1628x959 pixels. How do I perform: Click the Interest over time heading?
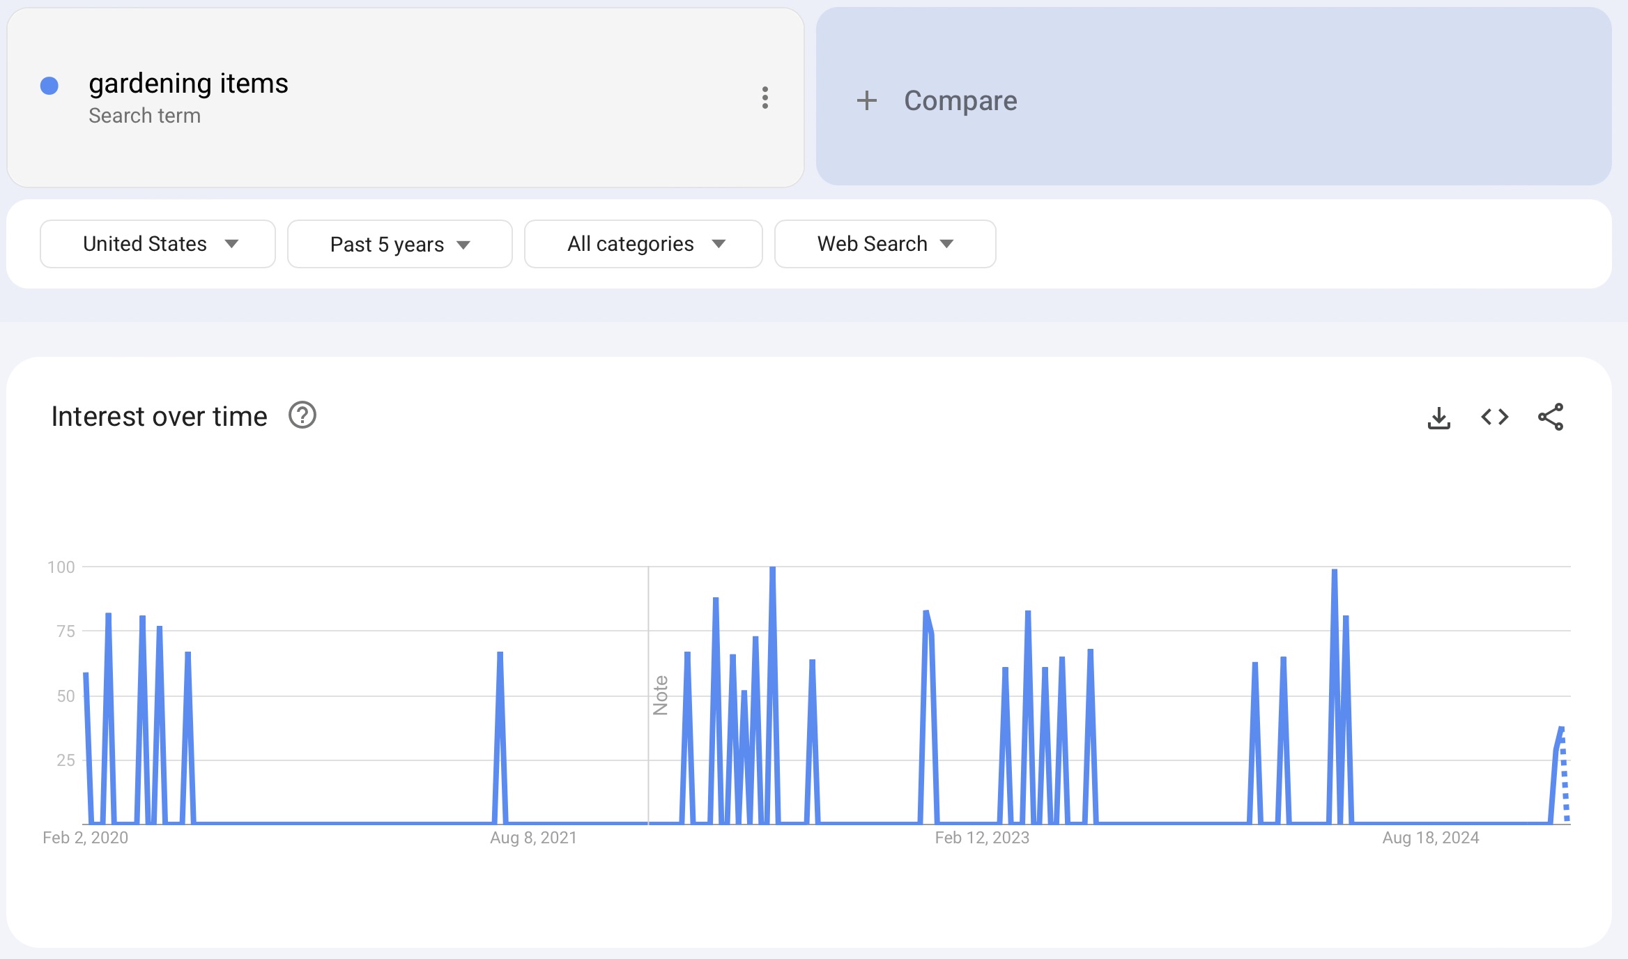pos(159,417)
